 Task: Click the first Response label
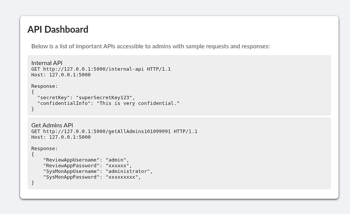(x=44, y=86)
